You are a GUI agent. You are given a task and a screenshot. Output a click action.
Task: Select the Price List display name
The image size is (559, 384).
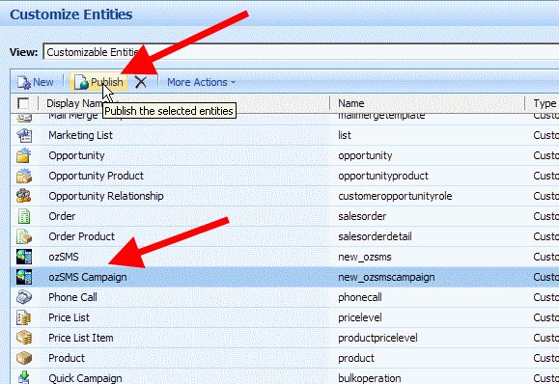[x=69, y=317]
